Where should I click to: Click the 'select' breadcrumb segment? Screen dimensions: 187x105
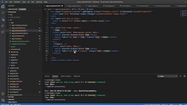[82, 9]
